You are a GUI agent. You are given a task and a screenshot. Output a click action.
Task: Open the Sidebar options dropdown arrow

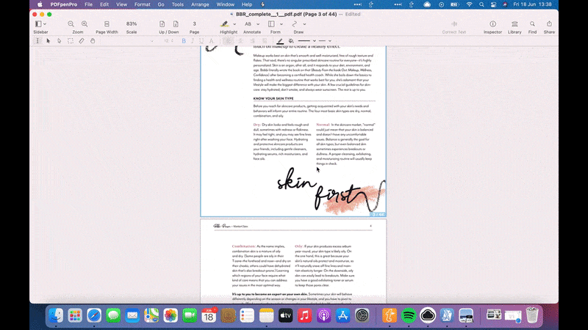[45, 24]
